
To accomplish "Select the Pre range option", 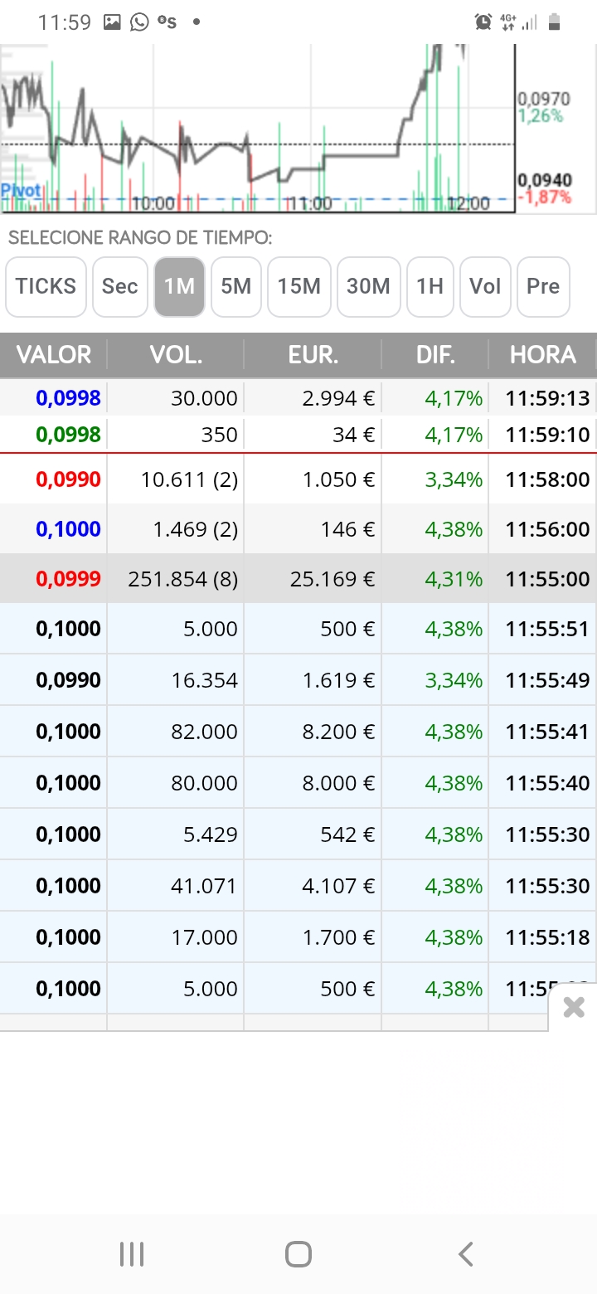I will click(543, 286).
